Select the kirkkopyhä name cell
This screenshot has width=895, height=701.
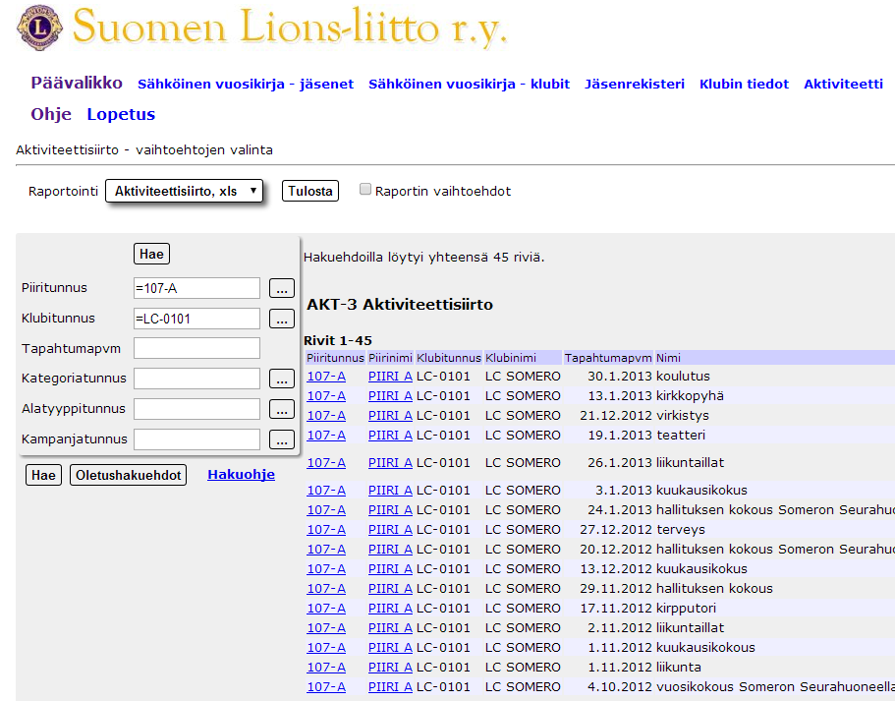pyautogui.click(x=690, y=396)
